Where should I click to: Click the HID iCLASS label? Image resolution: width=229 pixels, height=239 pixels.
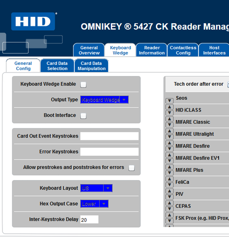(188, 110)
